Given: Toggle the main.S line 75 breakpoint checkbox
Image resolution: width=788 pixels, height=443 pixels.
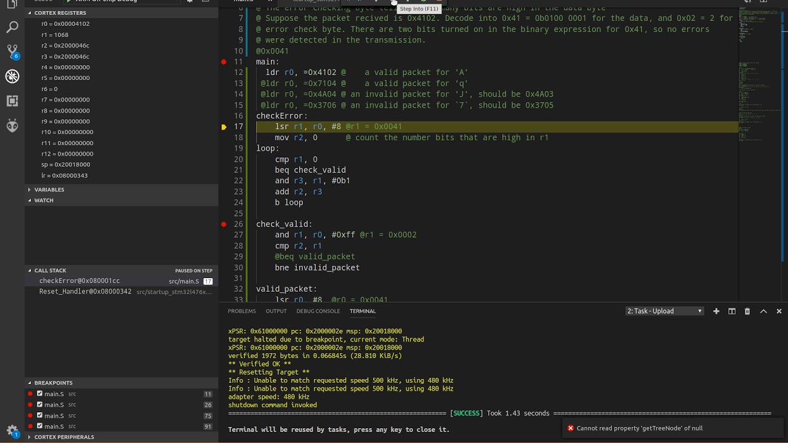Looking at the screenshot, I should (x=40, y=415).
